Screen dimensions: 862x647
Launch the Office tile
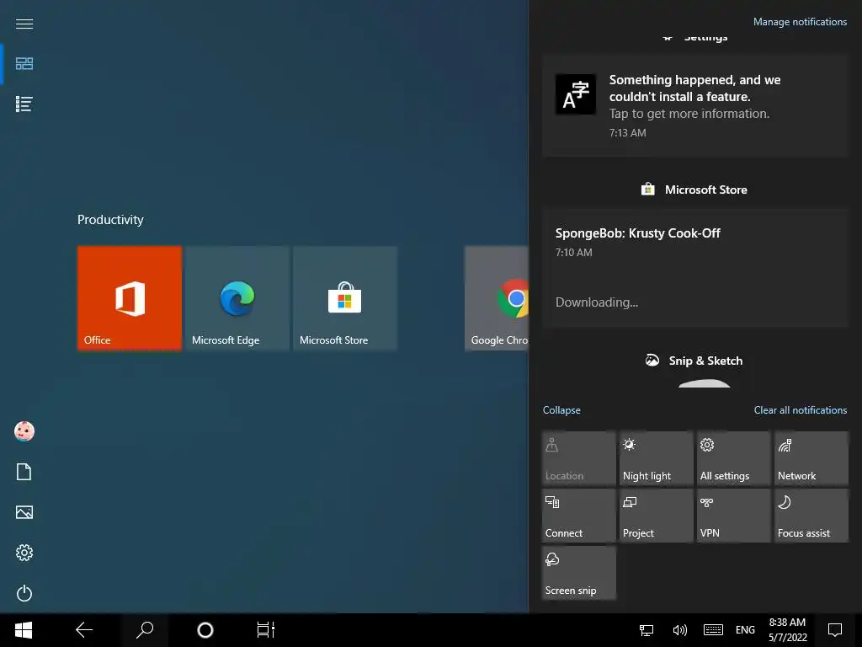[130, 298]
